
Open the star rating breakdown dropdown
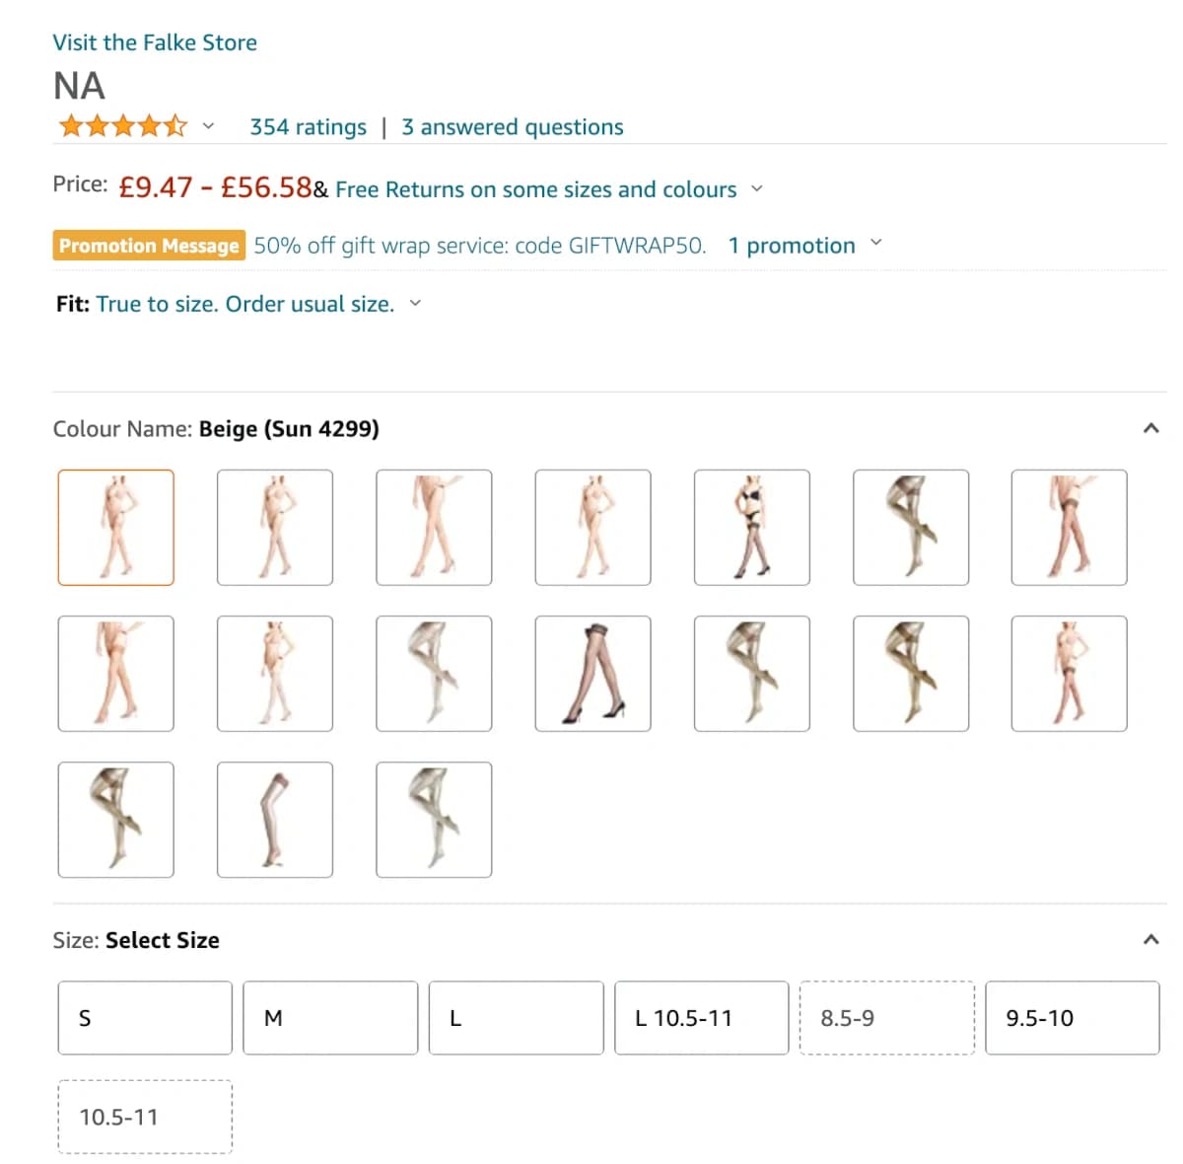pos(208,126)
